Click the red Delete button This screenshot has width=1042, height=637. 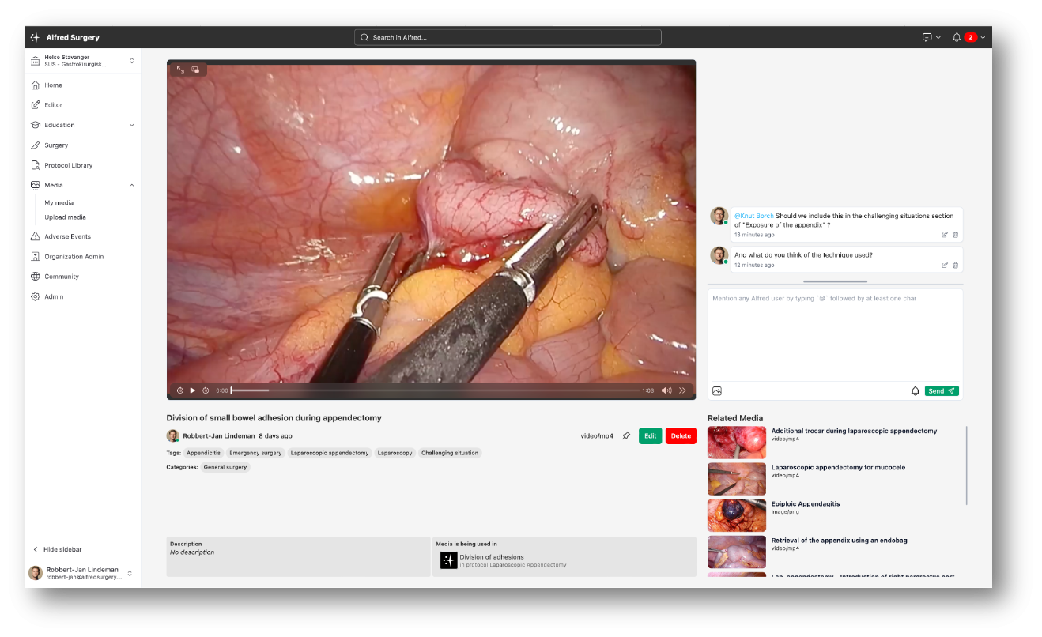(681, 435)
